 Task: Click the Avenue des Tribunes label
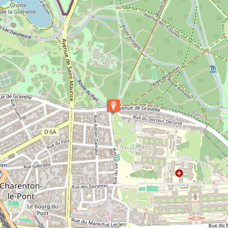point(162,25)
